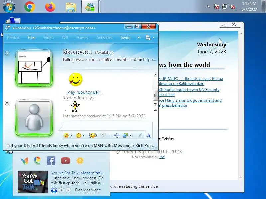Open Prince Harry slams UK government link
The image size is (266, 199).
click(190, 103)
